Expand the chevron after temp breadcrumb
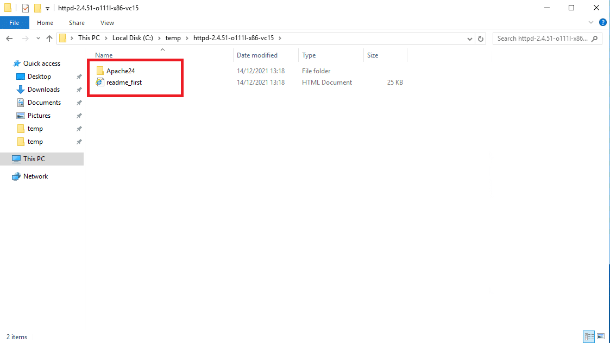610x343 pixels. click(187, 38)
